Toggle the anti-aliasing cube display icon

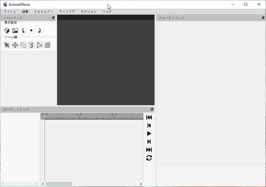7,30
